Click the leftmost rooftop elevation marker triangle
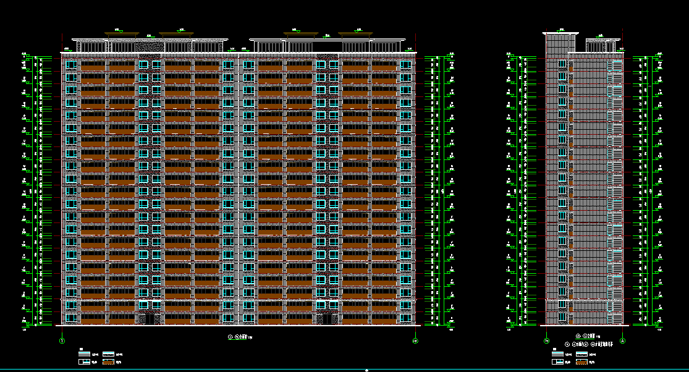Viewport: 689px width, 372px height. point(121,31)
